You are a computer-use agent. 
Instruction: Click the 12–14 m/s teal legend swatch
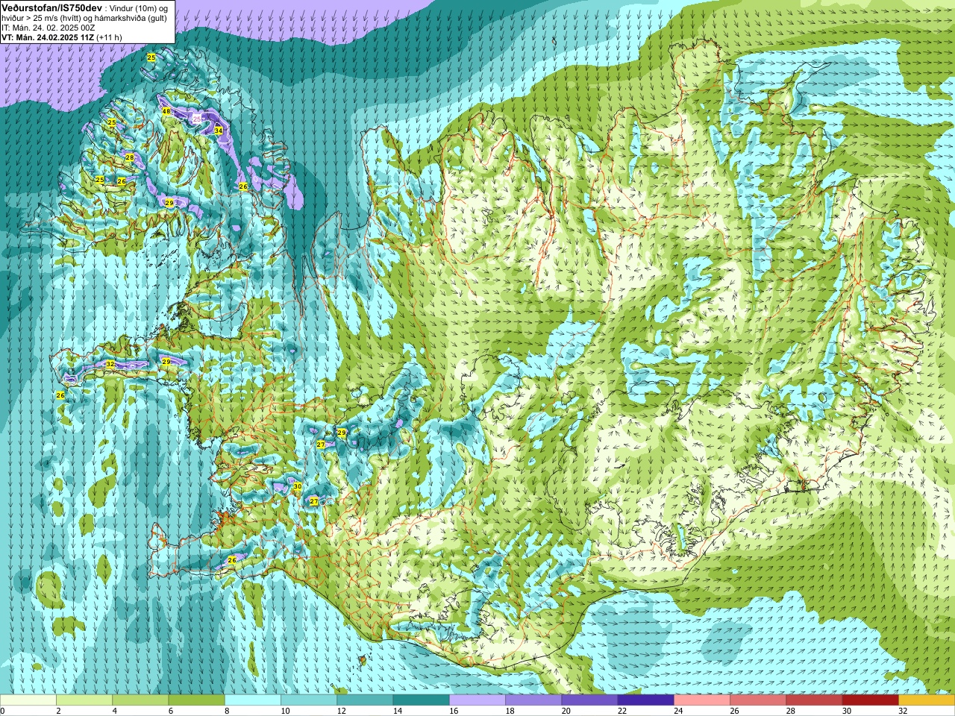pos(365,700)
